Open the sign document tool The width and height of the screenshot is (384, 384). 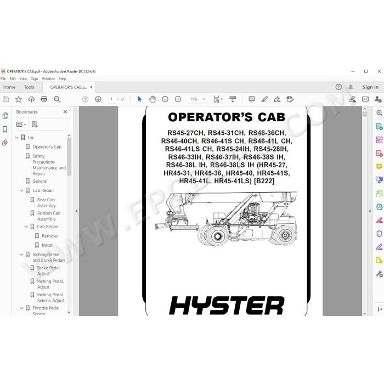[277, 99]
